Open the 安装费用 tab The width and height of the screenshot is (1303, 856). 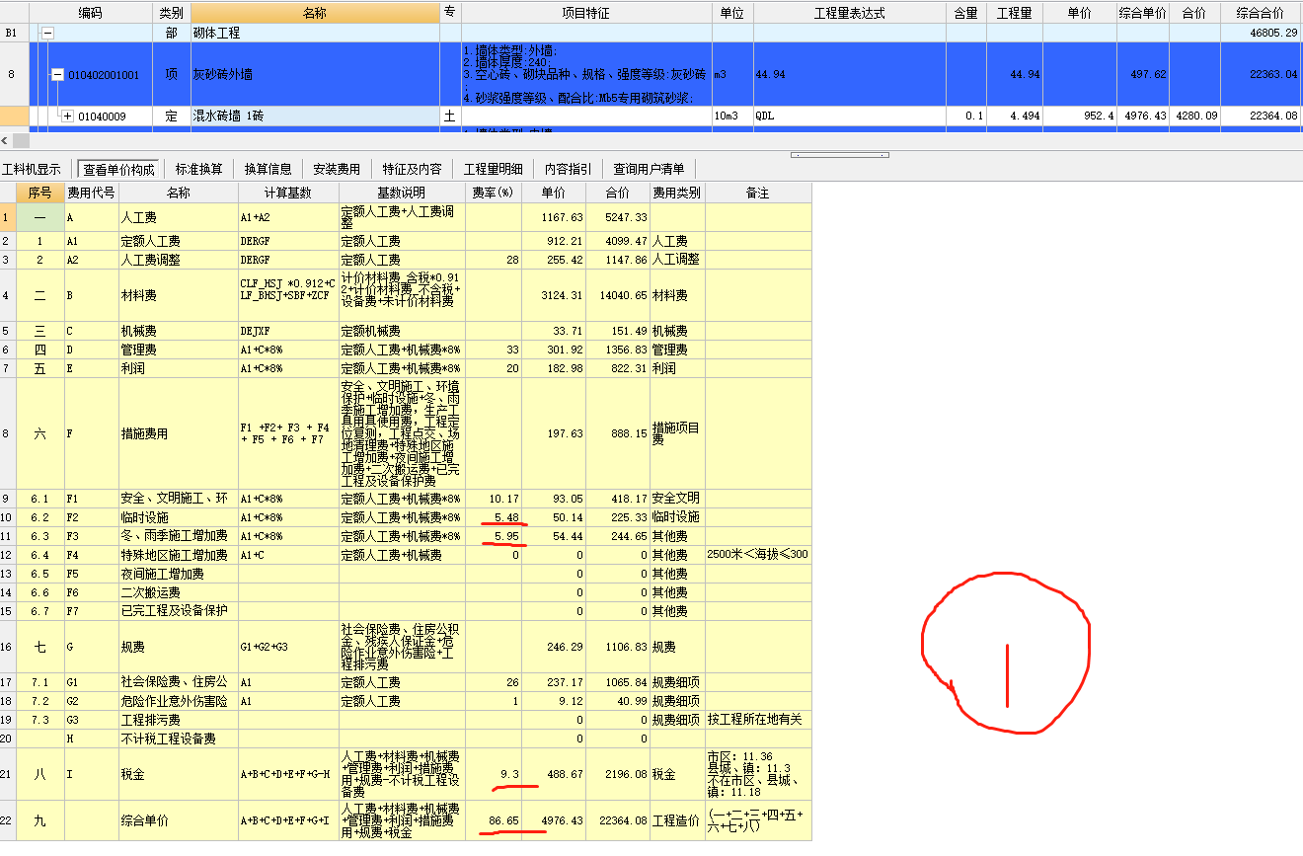coord(337,169)
